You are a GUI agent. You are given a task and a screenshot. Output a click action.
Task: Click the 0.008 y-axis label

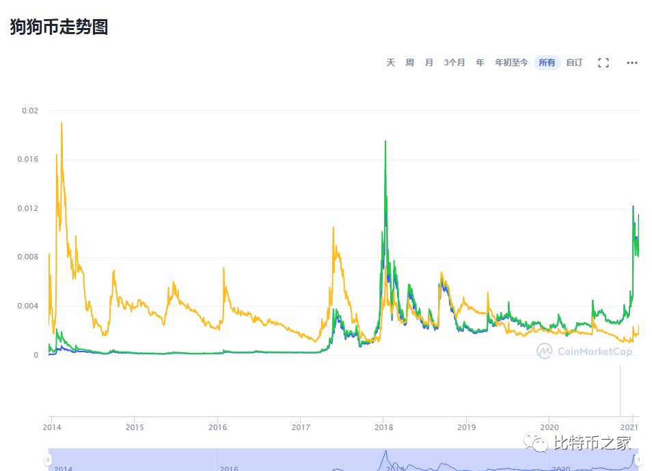pyautogui.click(x=28, y=257)
